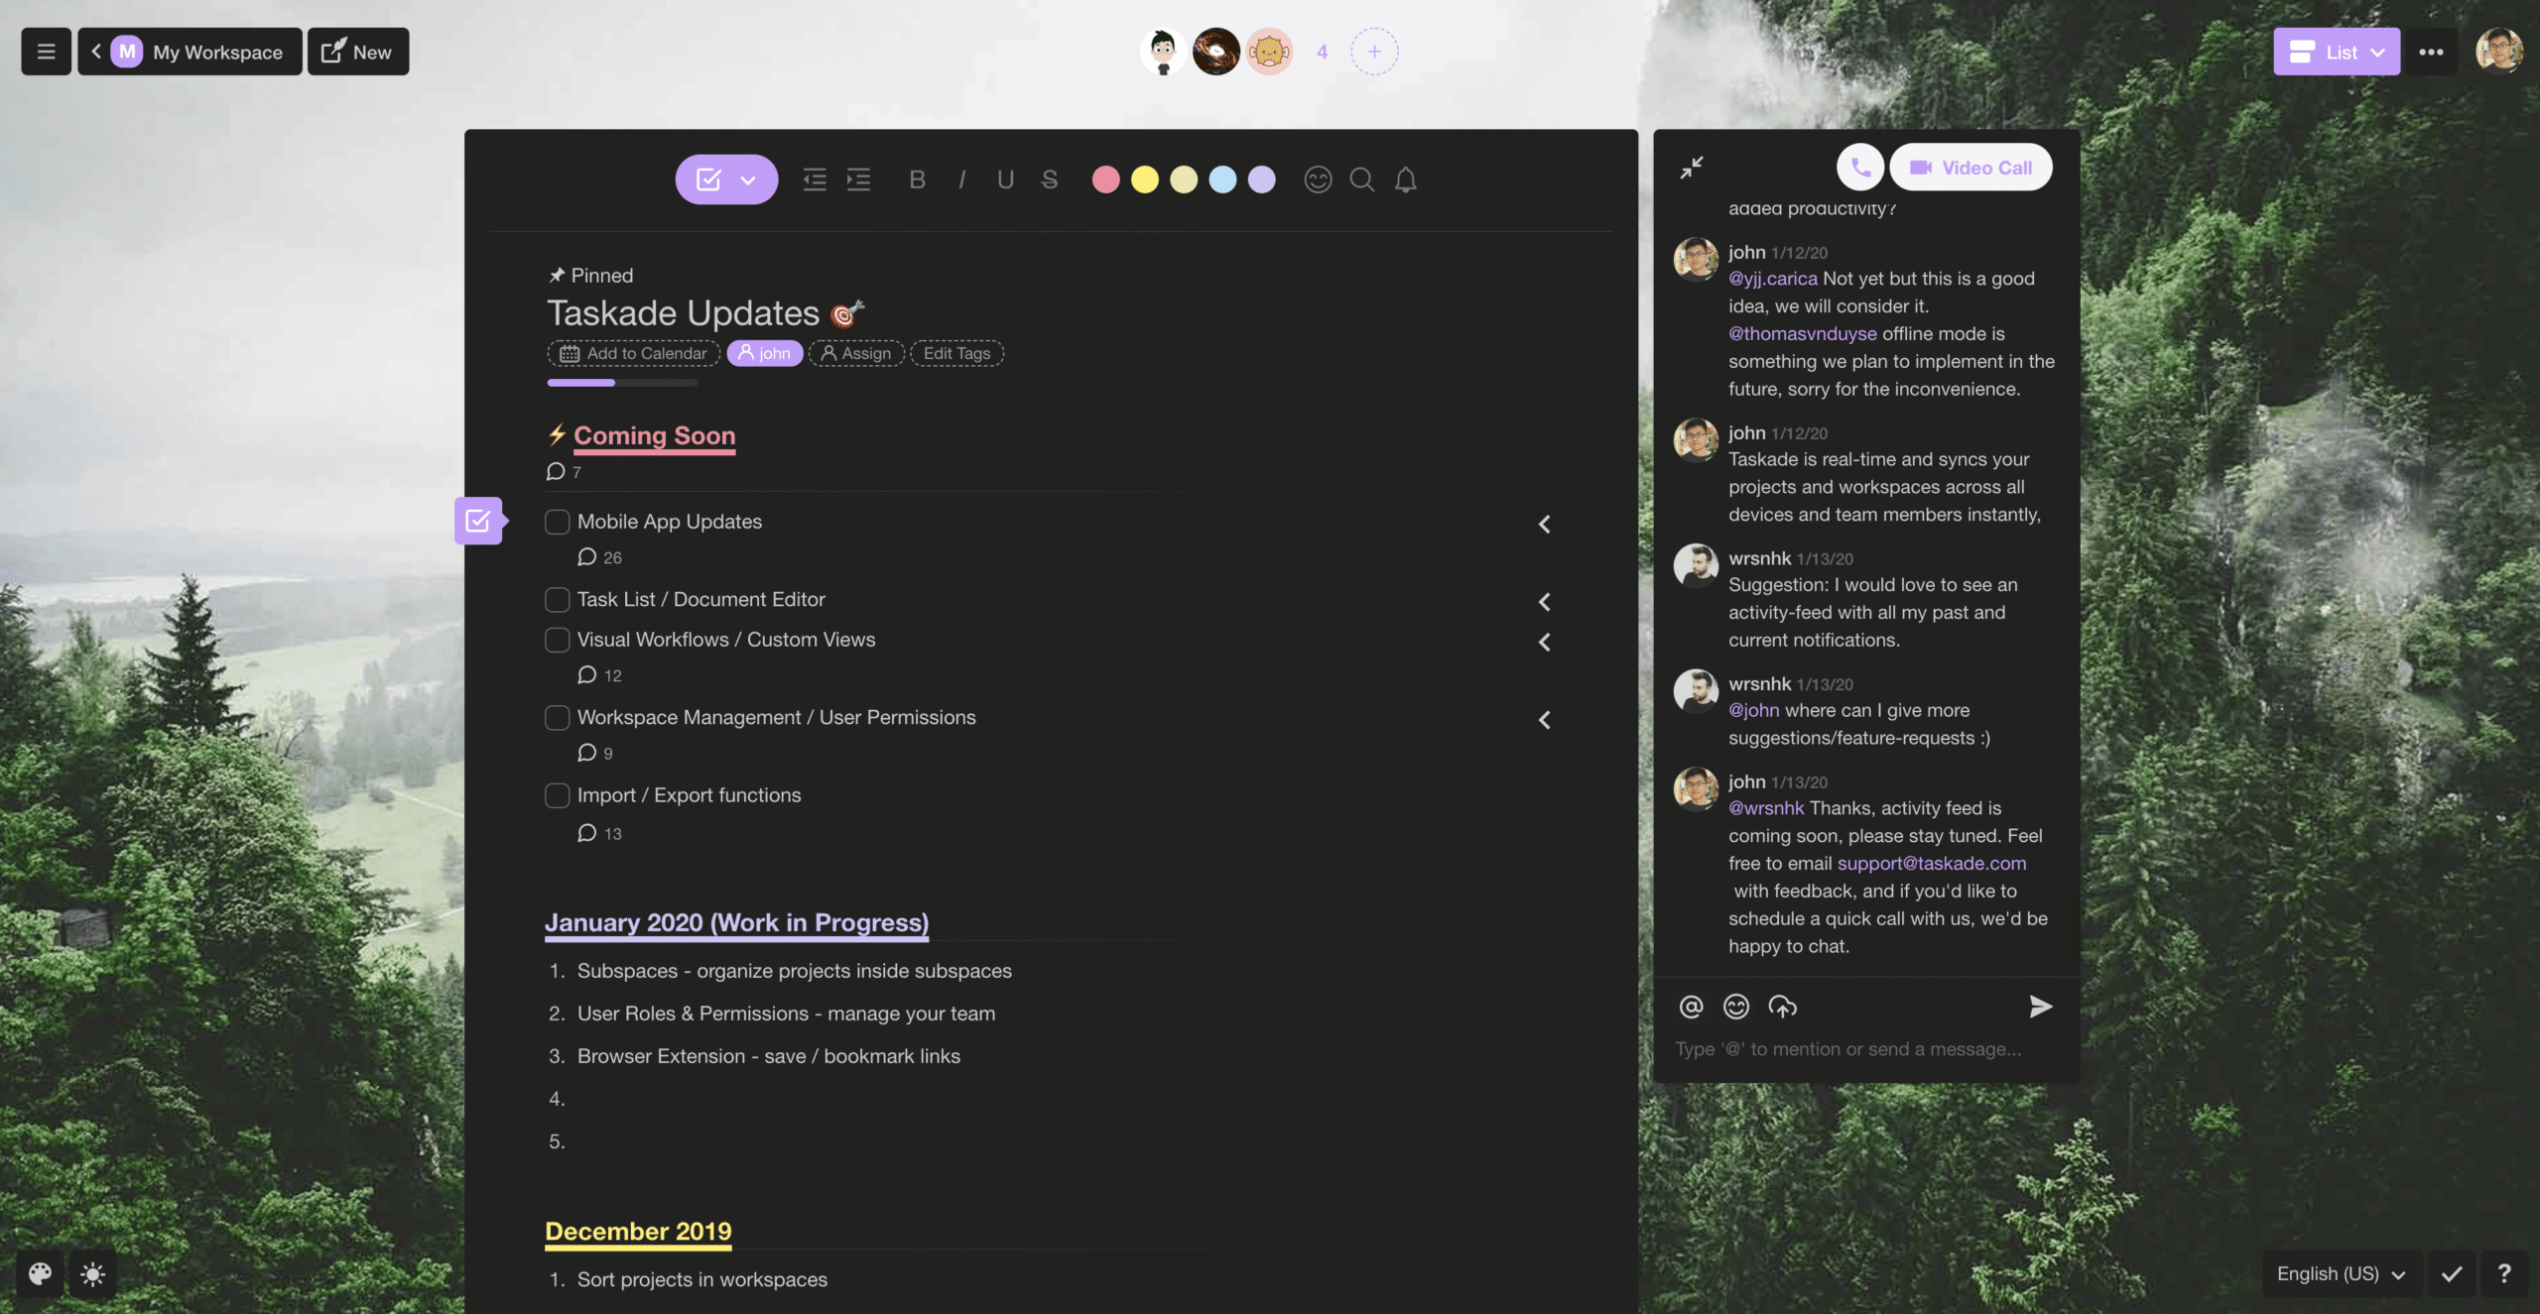Image resolution: width=2540 pixels, height=1314 pixels.
Task: Open the task action dropdown menu
Action: point(748,179)
